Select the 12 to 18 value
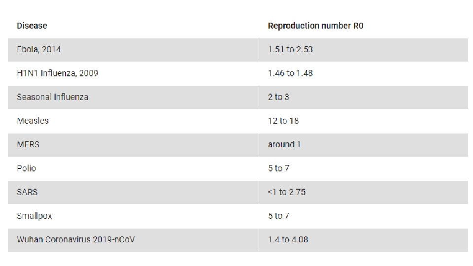Screen dimensions: 473x266 pyautogui.click(x=283, y=121)
